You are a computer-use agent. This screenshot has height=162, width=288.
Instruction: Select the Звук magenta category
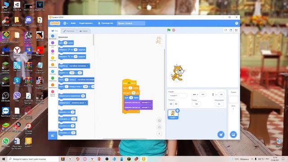53,52
